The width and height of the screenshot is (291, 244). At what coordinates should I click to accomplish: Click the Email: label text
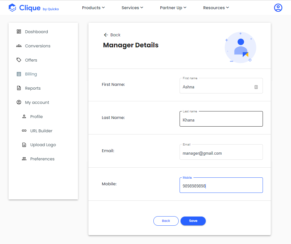click(x=108, y=151)
